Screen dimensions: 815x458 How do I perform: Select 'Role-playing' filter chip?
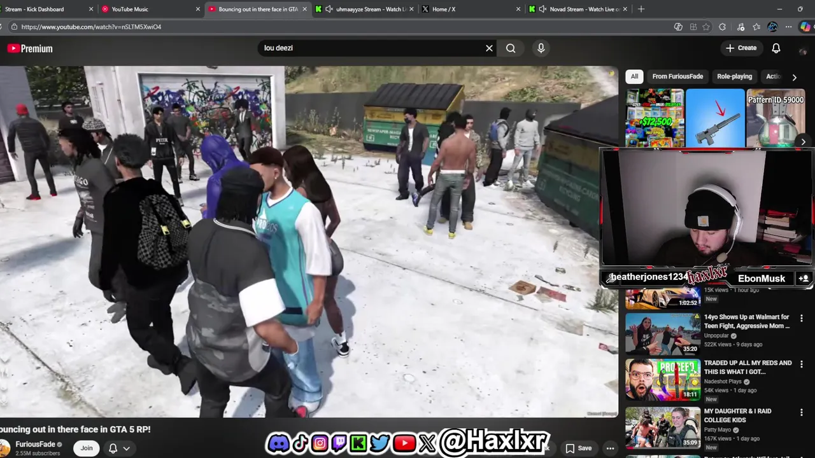coord(734,76)
